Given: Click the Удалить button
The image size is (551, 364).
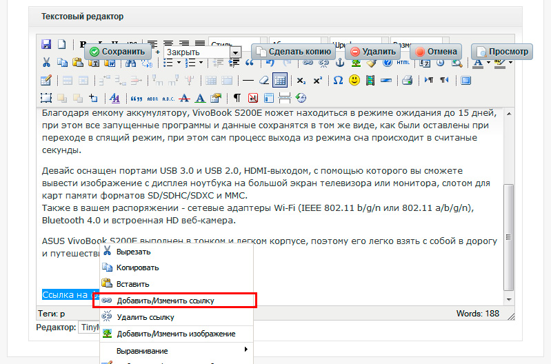Looking at the screenshot, I should pyautogui.click(x=373, y=52).
